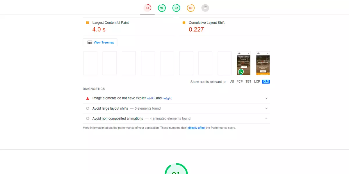The width and height of the screenshot is (349, 174).
Task: Filter audits by LCP
Action: [257, 82]
